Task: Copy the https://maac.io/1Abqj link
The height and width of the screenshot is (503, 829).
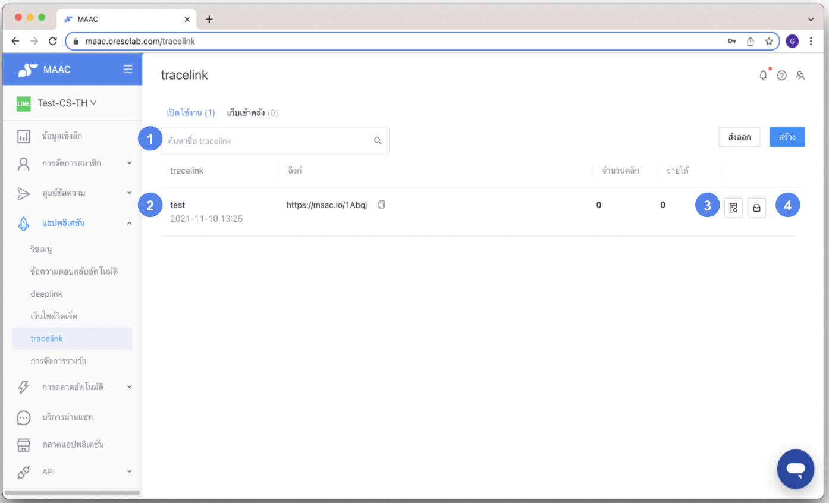Action: point(382,205)
